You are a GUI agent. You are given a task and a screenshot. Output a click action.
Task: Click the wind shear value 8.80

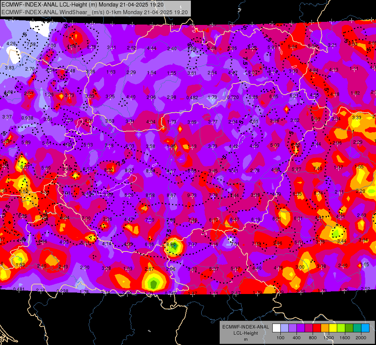171,245
